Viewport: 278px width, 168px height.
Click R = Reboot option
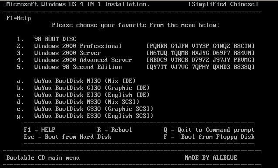click(x=115, y=130)
